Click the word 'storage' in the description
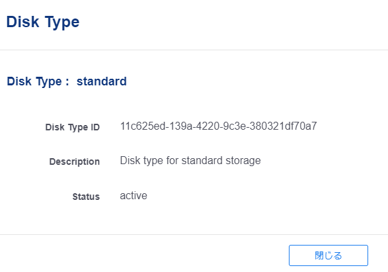Image resolution: width=388 pixels, height=272 pixels. click(243, 161)
